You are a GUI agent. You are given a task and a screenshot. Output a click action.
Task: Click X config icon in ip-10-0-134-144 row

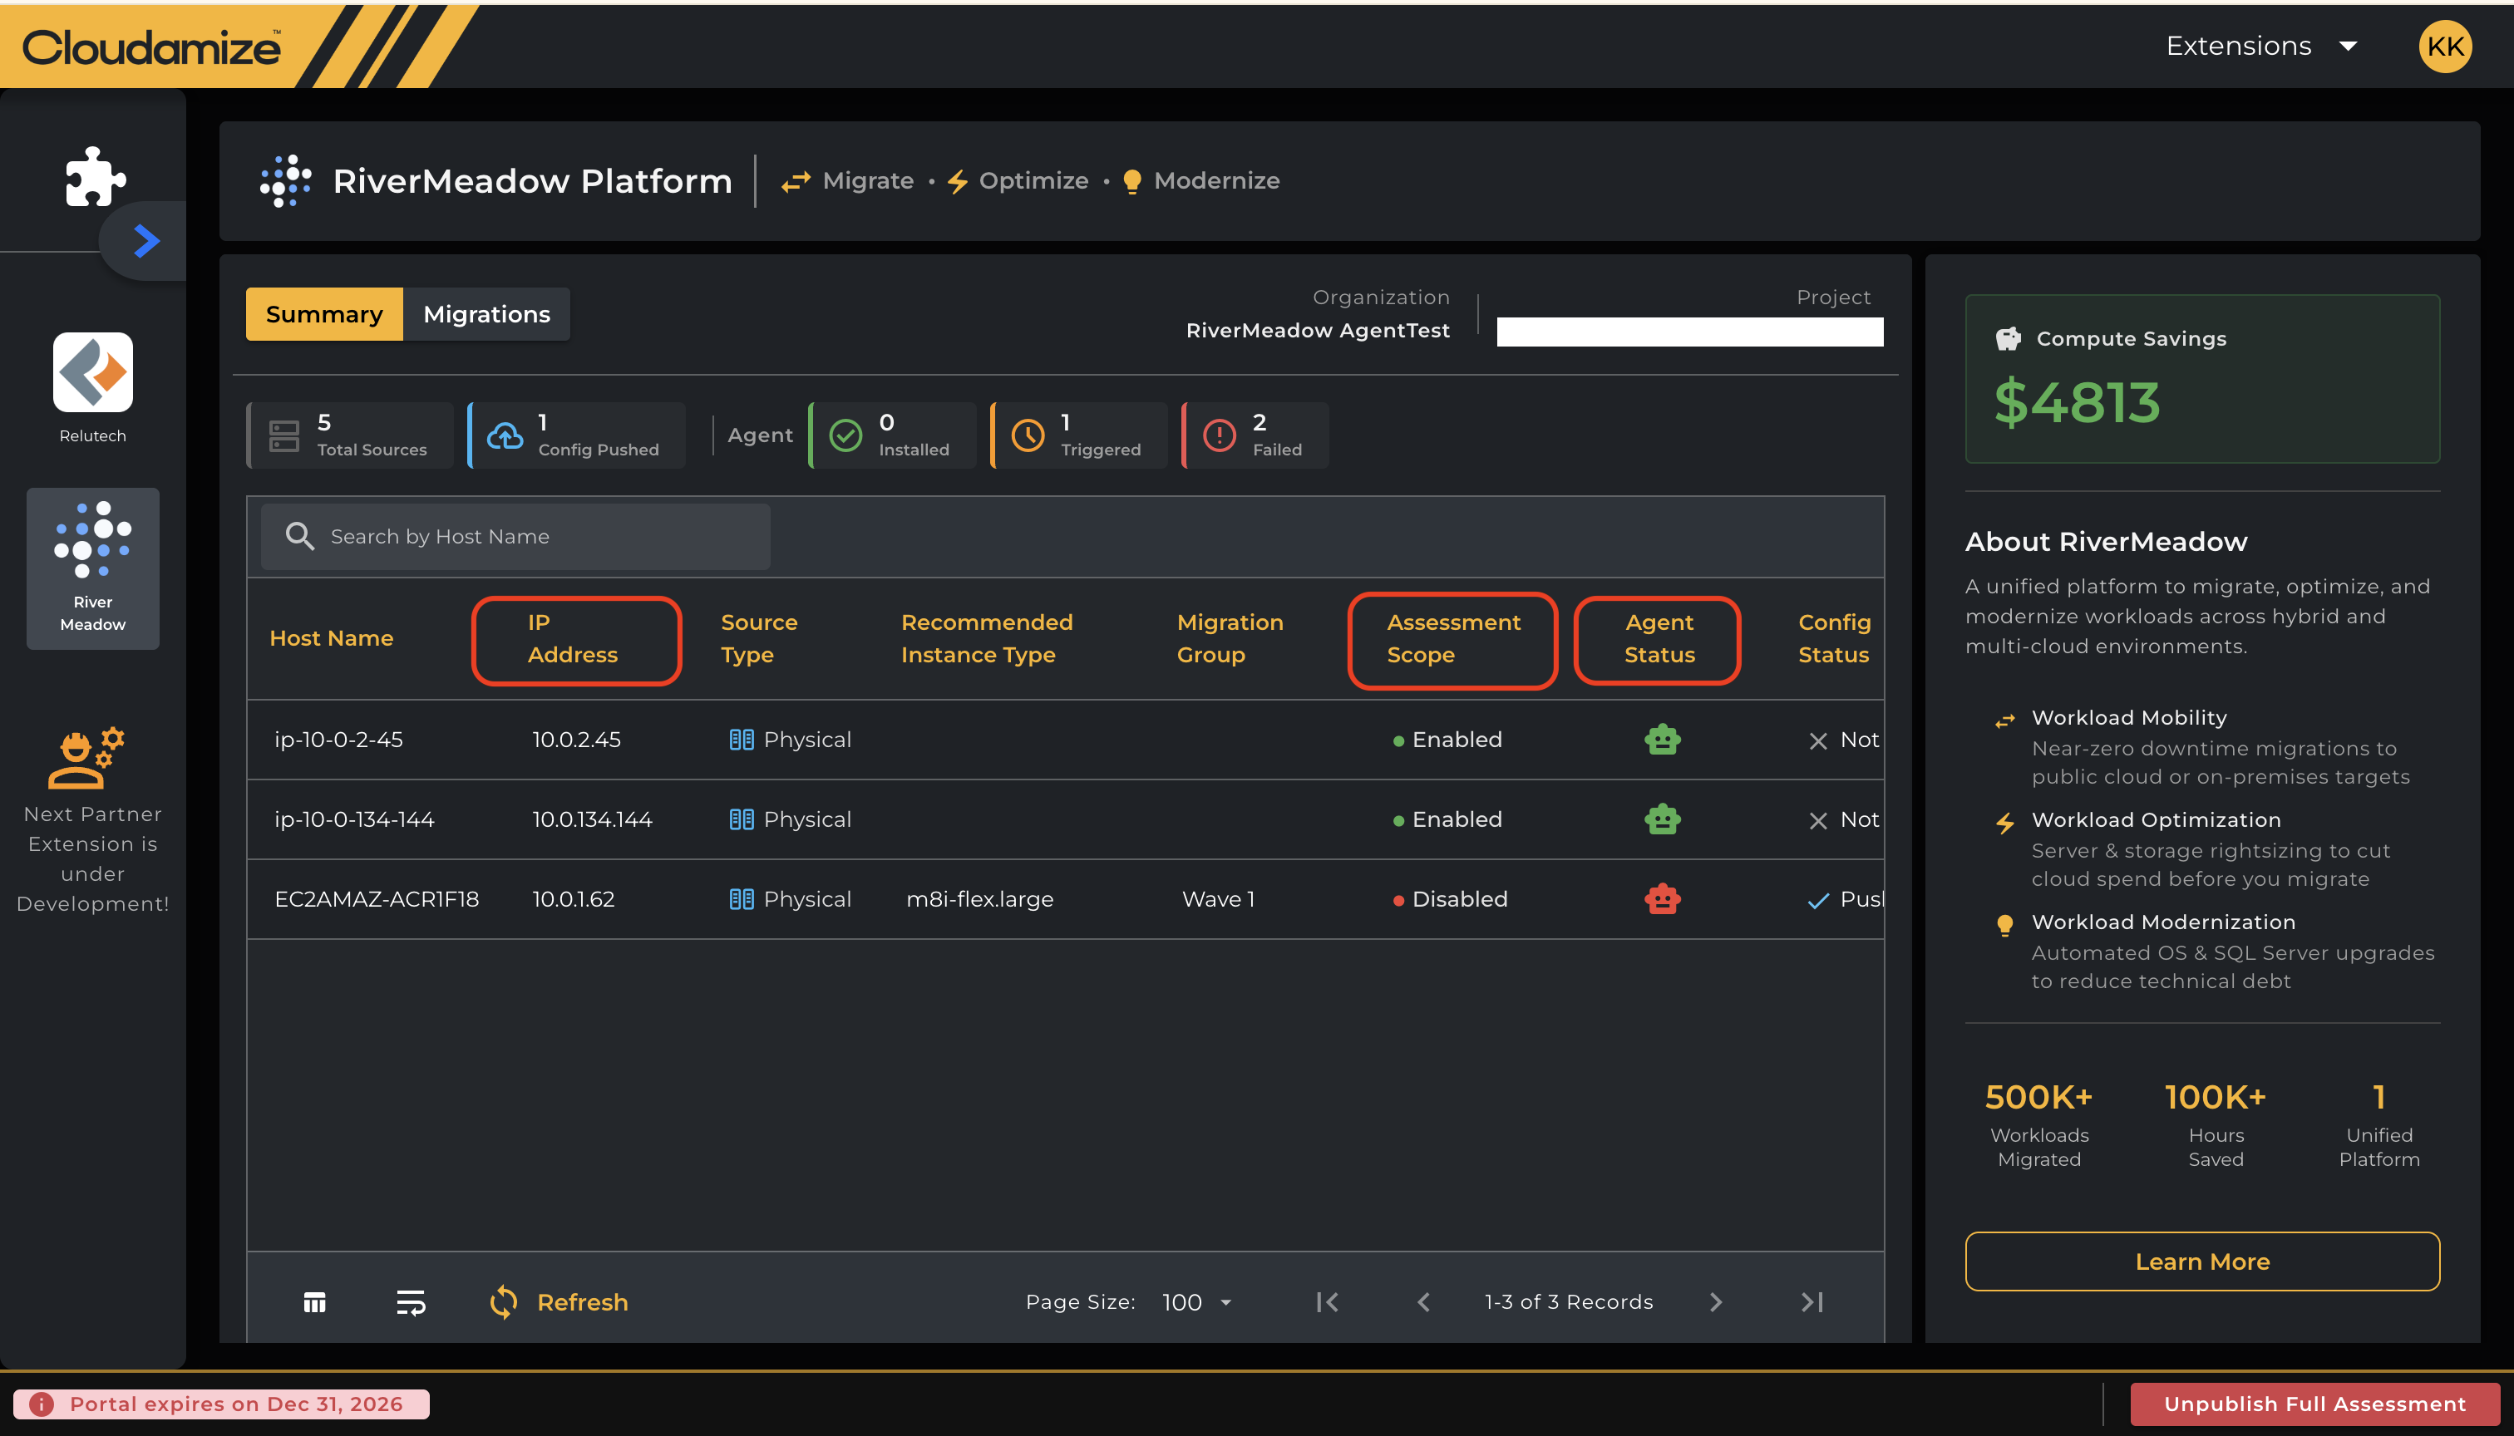(x=1818, y=820)
